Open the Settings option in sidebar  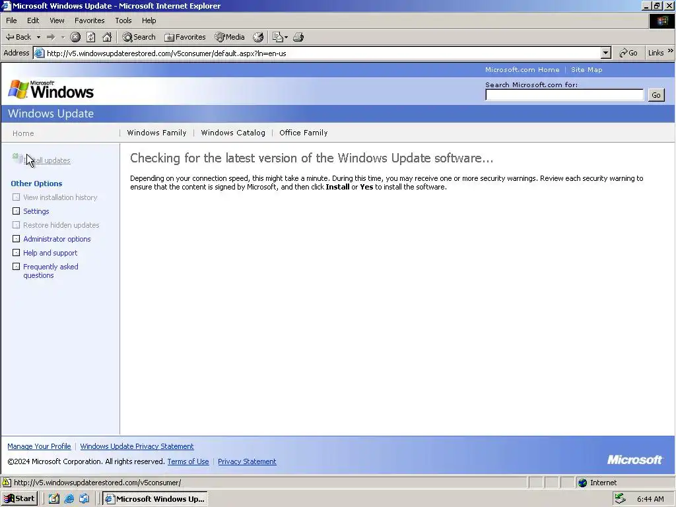[36, 211]
